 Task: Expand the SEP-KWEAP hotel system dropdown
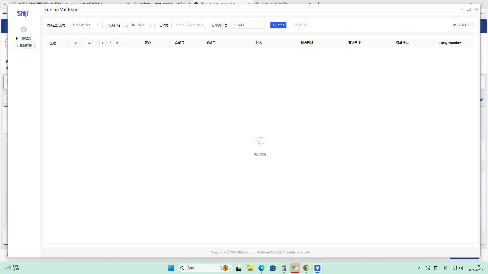[x=85, y=25]
